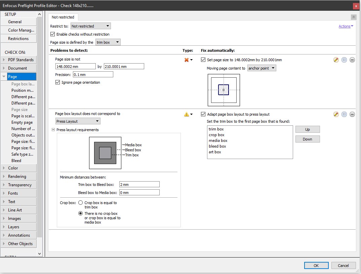Click the pencil edit icon for page box layout

(x=336, y=114)
